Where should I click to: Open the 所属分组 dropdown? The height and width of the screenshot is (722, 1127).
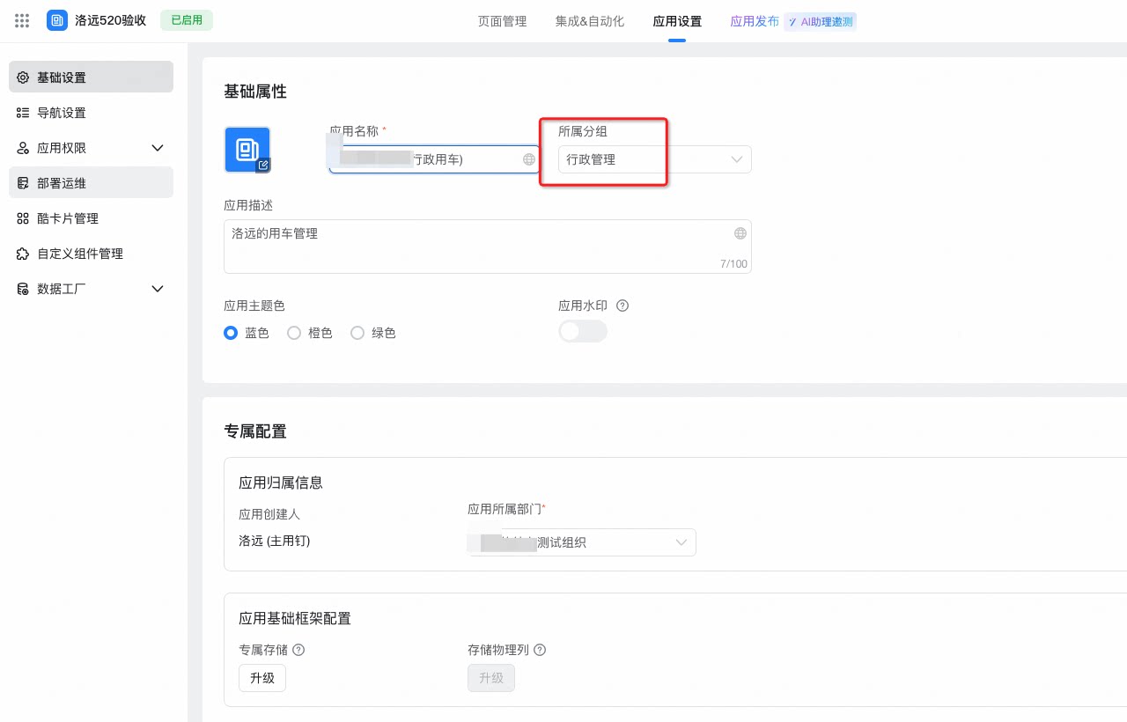pyautogui.click(x=655, y=159)
